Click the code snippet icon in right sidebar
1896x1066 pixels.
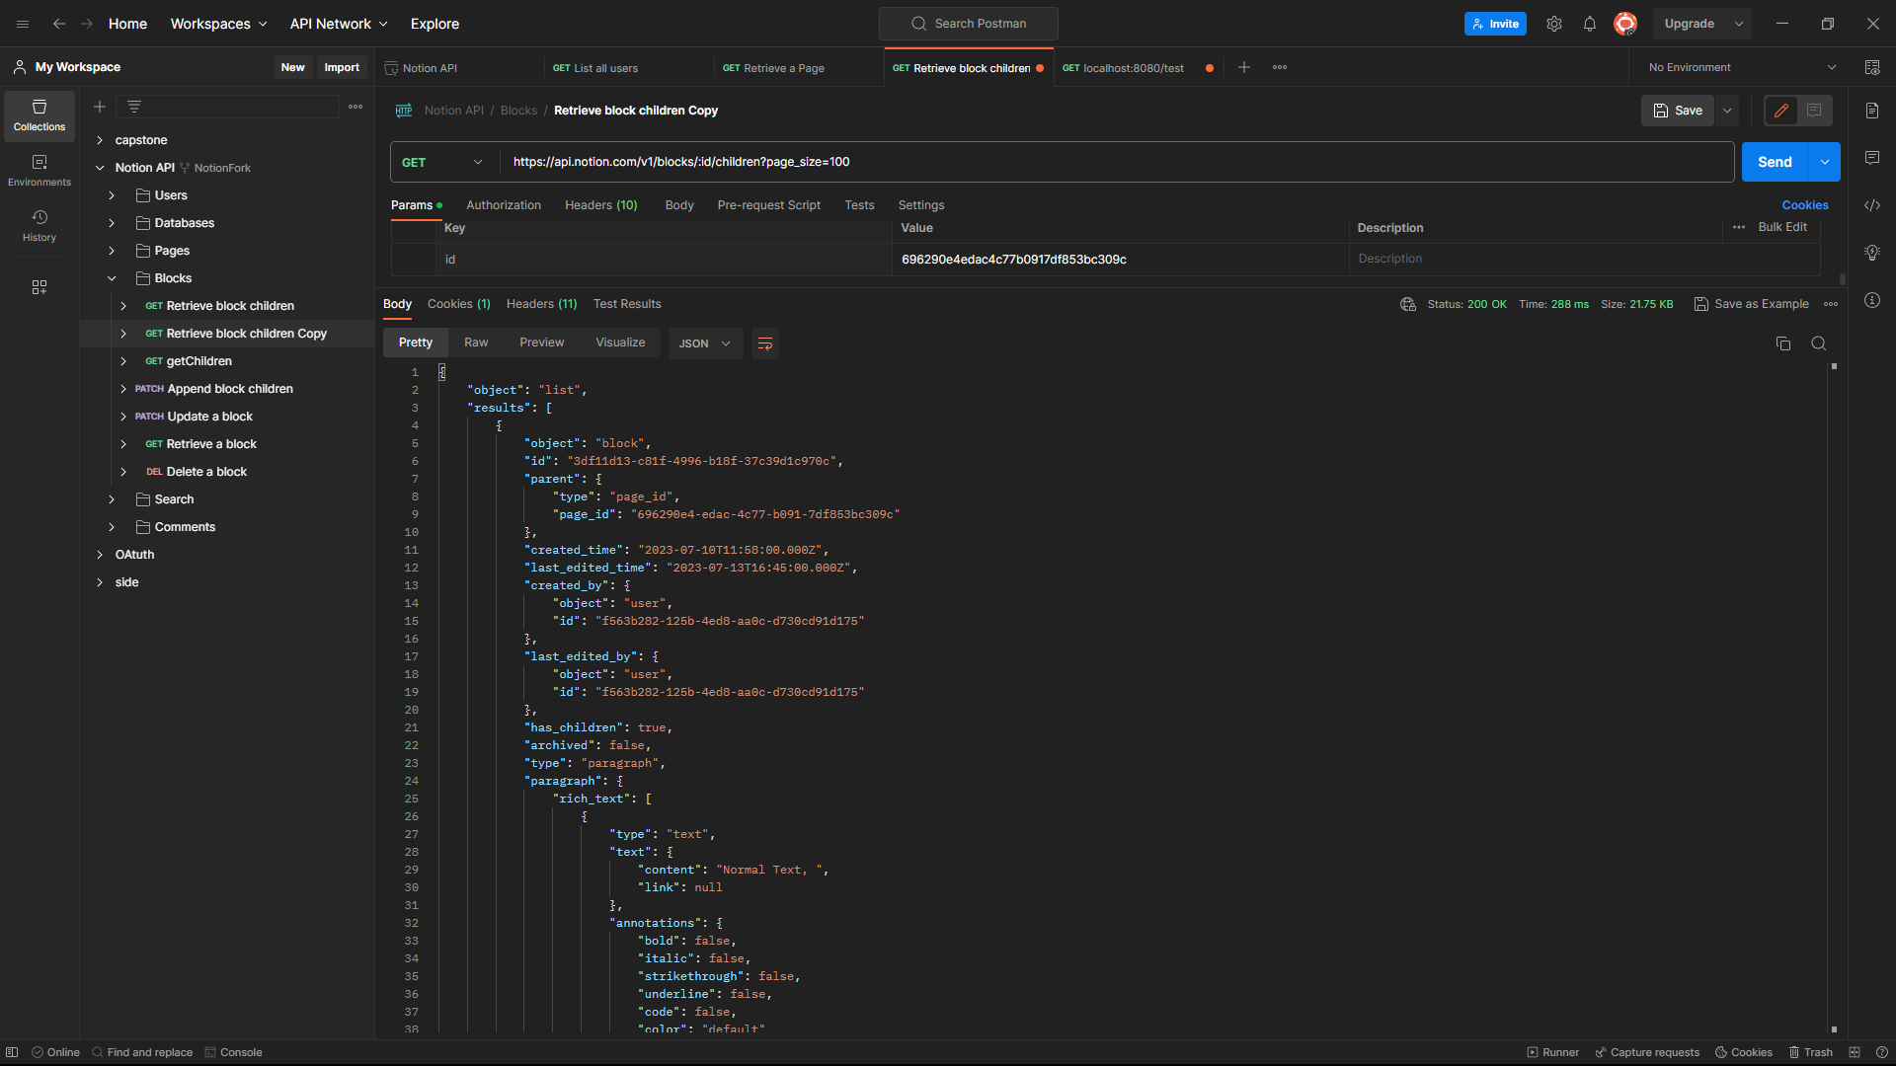(x=1871, y=205)
